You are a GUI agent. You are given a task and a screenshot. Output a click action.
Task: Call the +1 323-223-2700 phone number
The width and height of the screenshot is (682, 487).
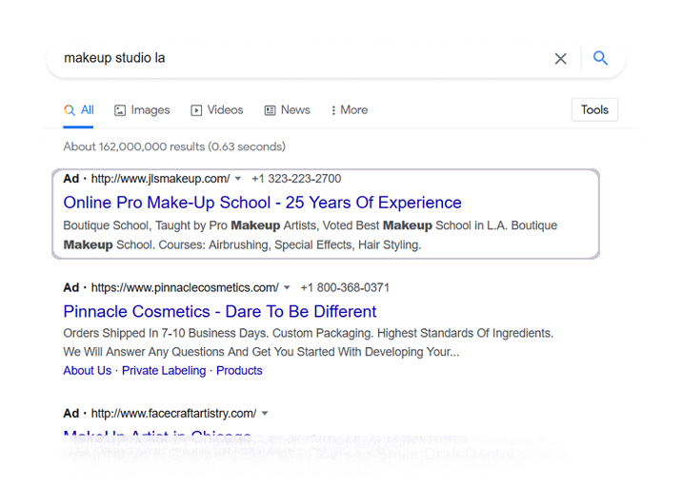coord(296,179)
